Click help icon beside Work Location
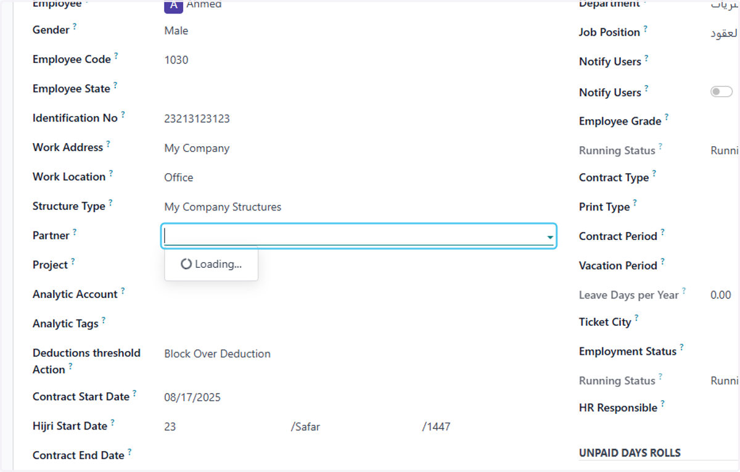 (x=111, y=173)
